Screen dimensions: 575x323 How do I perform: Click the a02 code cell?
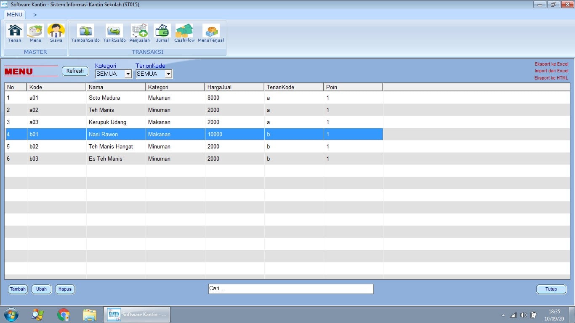pyautogui.click(x=56, y=110)
